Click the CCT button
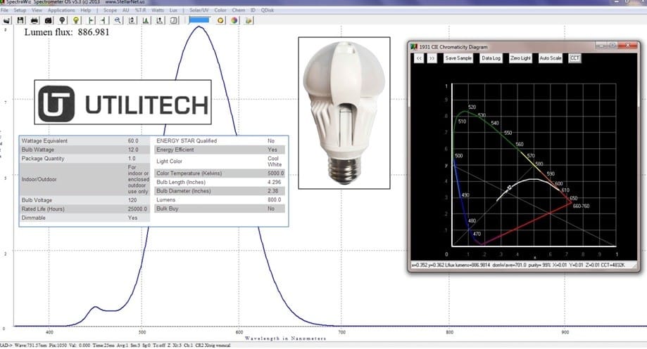This screenshot has width=647, height=349. tap(574, 58)
